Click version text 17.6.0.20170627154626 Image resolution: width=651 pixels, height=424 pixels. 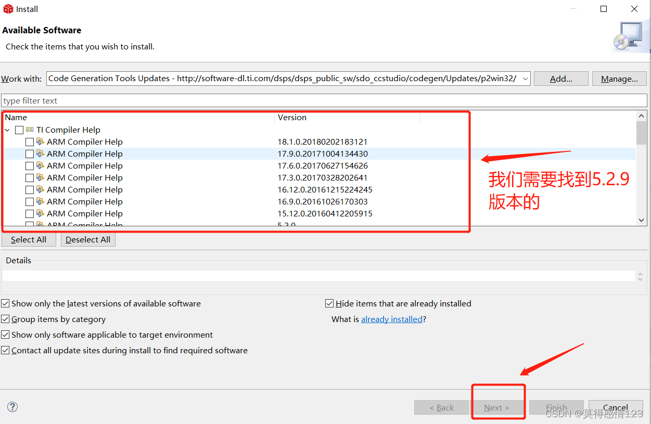[323, 165]
